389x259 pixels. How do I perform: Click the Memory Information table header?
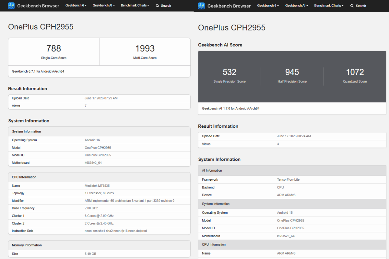pyautogui.click(x=99, y=245)
